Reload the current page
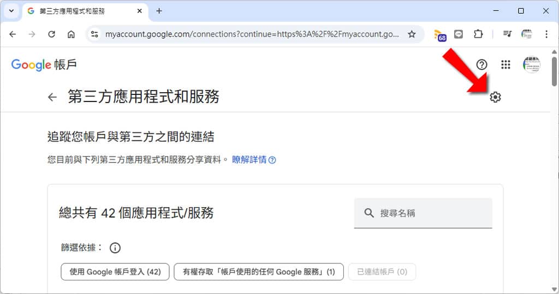 tap(52, 34)
